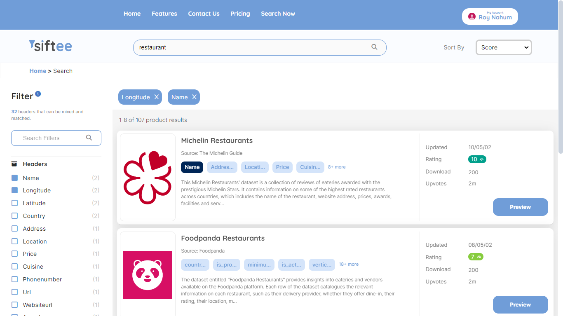Preview the Foodpanda Restaurants dataset
Viewport: 563px width, 316px height.
click(520, 304)
